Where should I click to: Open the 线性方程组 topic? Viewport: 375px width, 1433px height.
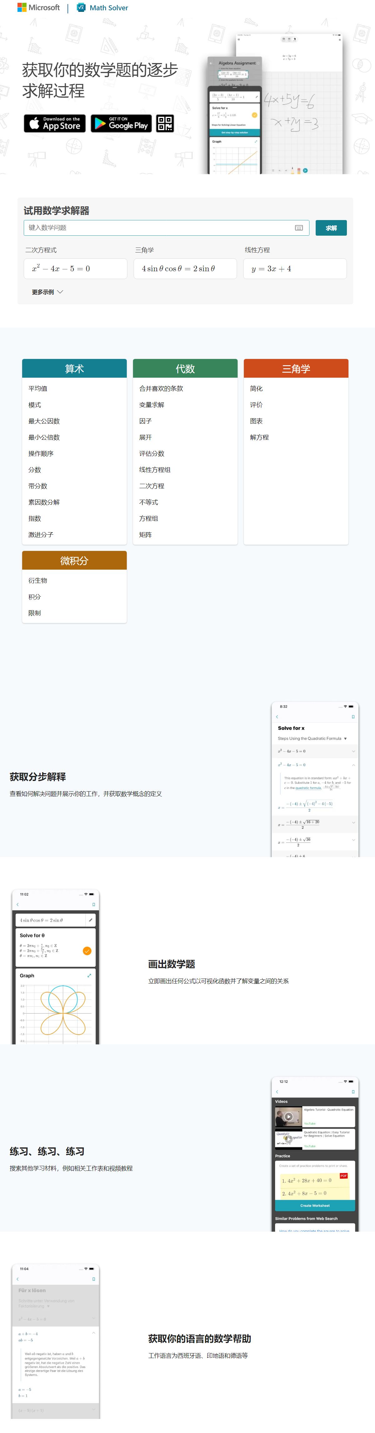(155, 470)
